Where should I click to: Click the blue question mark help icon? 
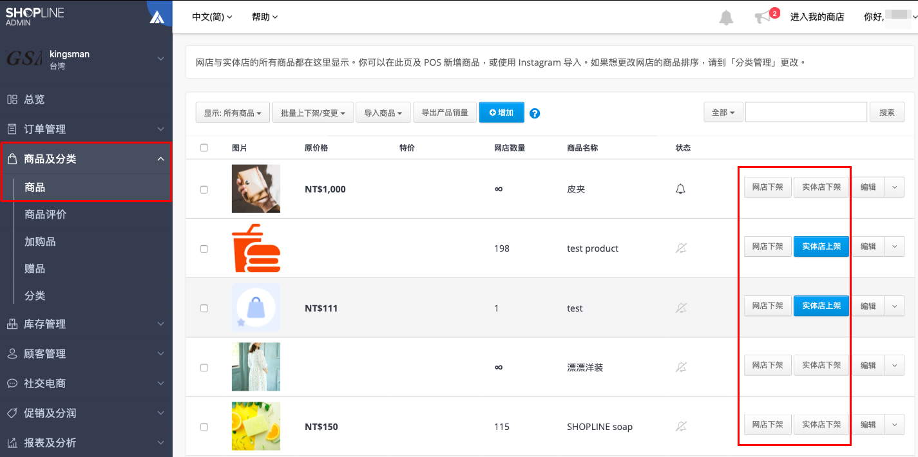click(x=535, y=113)
